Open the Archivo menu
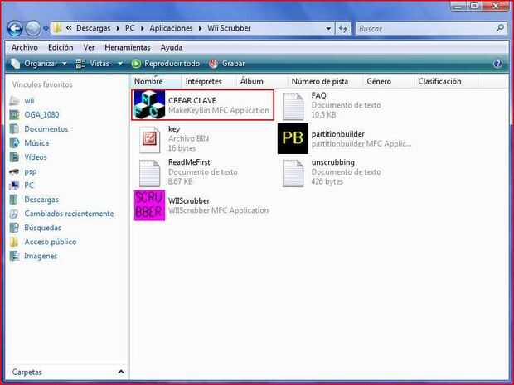 [x=25, y=47]
